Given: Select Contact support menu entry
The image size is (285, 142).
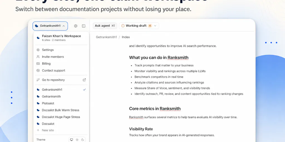Looking at the screenshot, I should coord(61,70).
